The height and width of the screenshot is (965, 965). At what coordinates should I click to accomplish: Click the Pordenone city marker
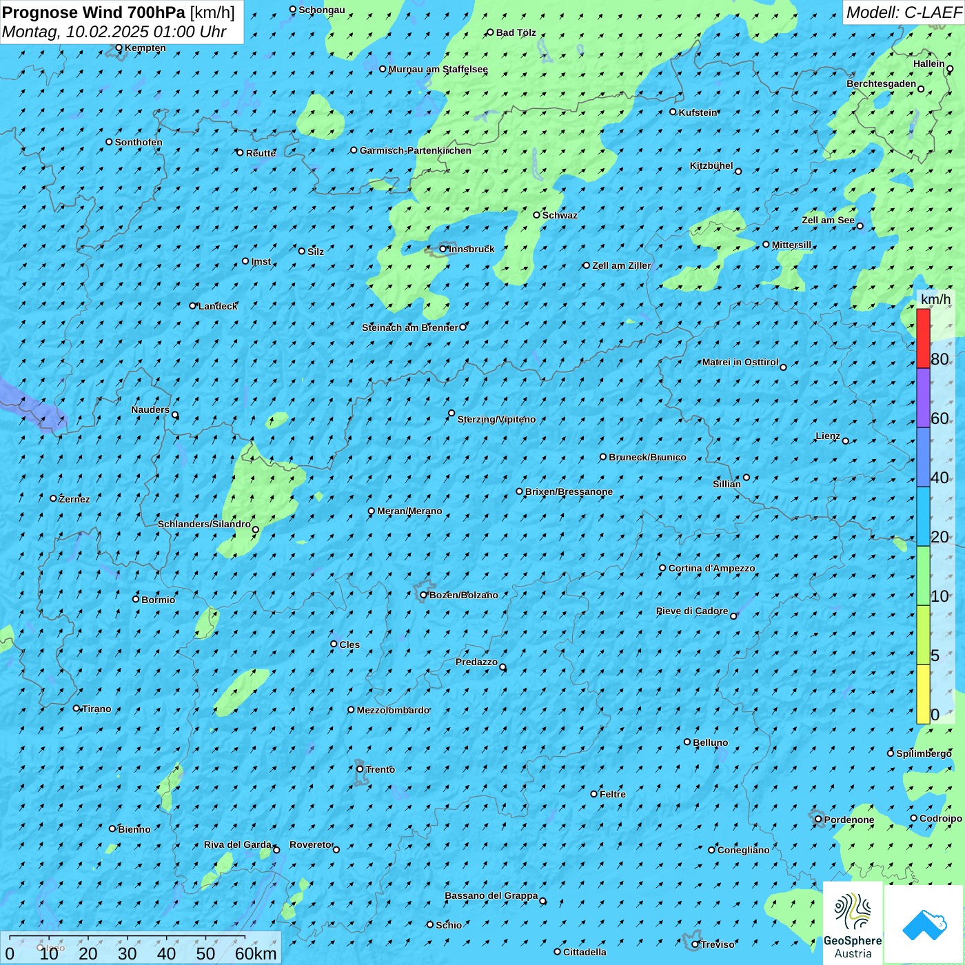[818, 820]
